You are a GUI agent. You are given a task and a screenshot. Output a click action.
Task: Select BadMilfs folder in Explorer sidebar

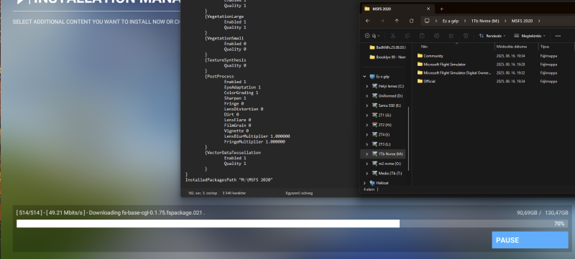click(387, 47)
